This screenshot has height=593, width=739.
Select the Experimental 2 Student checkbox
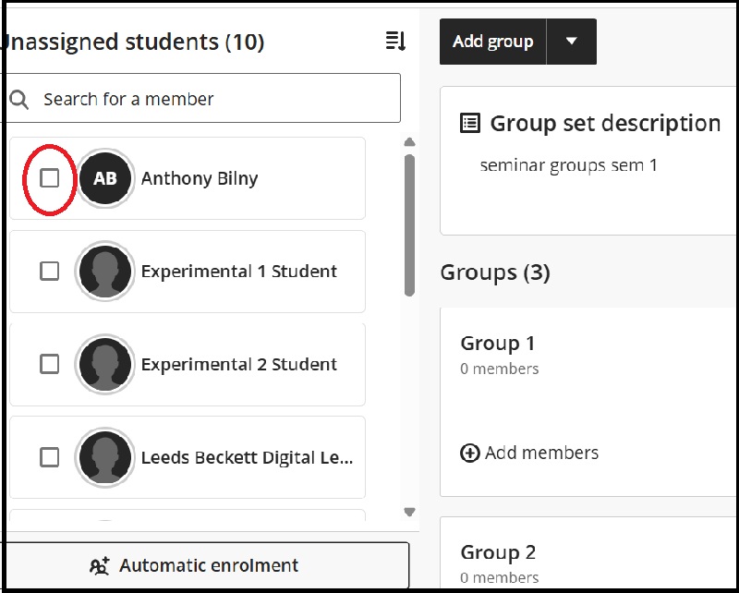(50, 364)
